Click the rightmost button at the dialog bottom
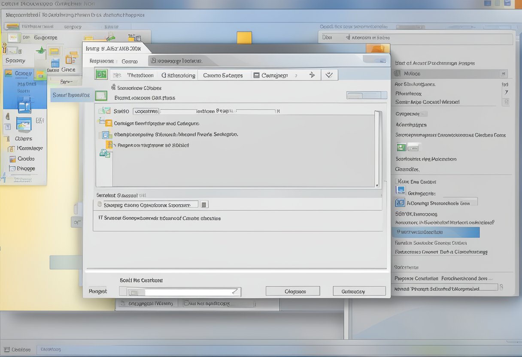 359,291
